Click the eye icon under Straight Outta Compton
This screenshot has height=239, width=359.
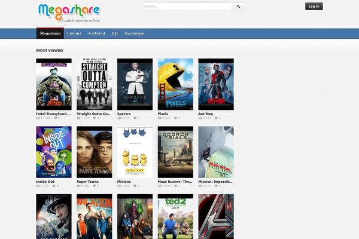[x=78, y=118]
